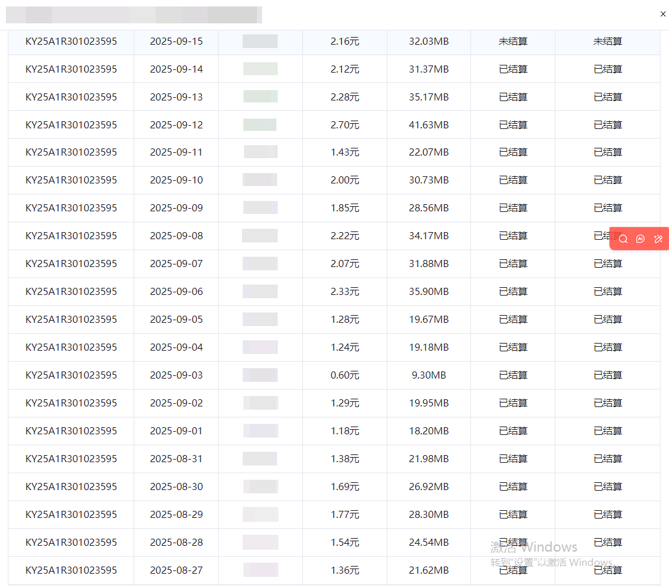This screenshot has width=669, height=586.
Task: Click the 1.85元 amount
Action: (345, 208)
